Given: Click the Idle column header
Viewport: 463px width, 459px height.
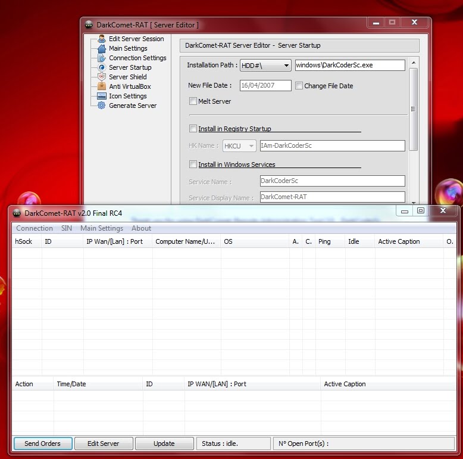Looking at the screenshot, I should click(x=359, y=241).
